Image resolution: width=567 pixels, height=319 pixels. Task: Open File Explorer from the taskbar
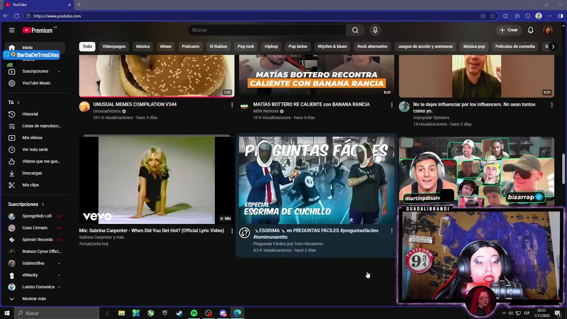[121, 313]
